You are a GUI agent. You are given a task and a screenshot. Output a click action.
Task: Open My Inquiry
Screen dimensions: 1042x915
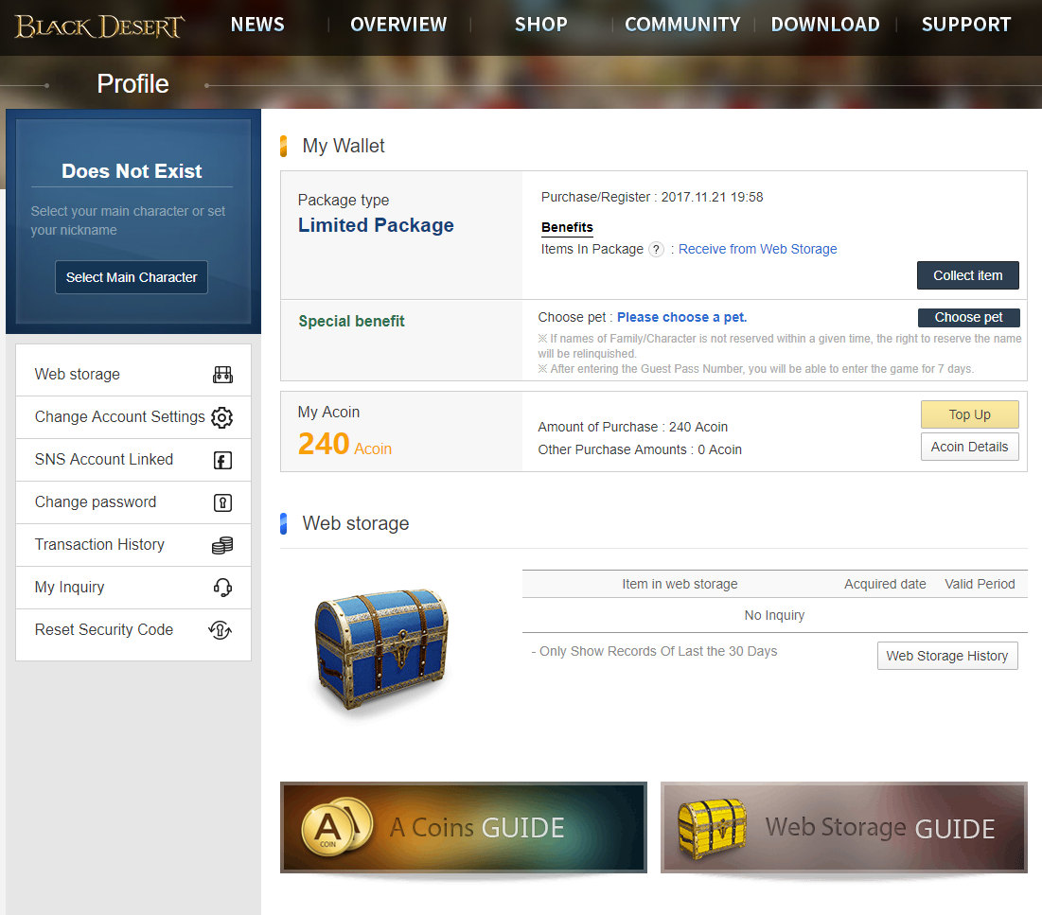[133, 588]
